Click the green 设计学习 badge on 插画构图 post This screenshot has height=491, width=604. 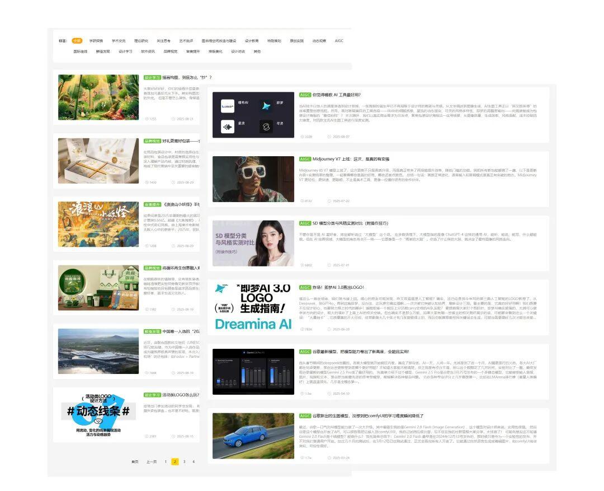coord(152,77)
